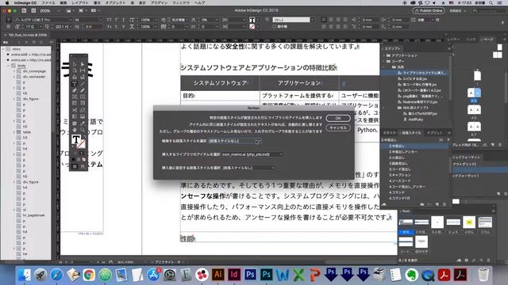The height and width of the screenshot is (285, 508).
Task: Open the paragraph style to search dropdown
Action: tap(234, 141)
